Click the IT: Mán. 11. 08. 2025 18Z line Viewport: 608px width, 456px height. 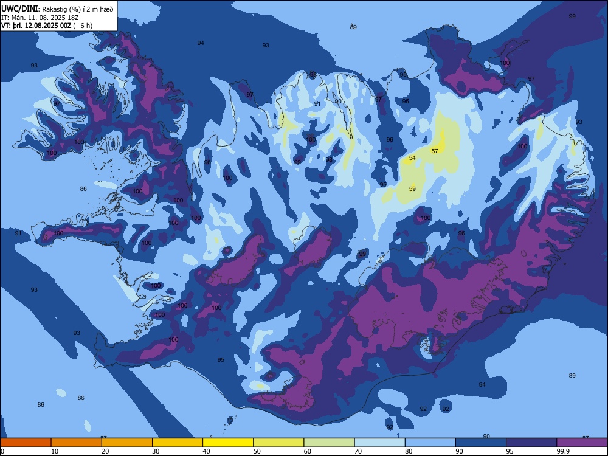click(41, 18)
